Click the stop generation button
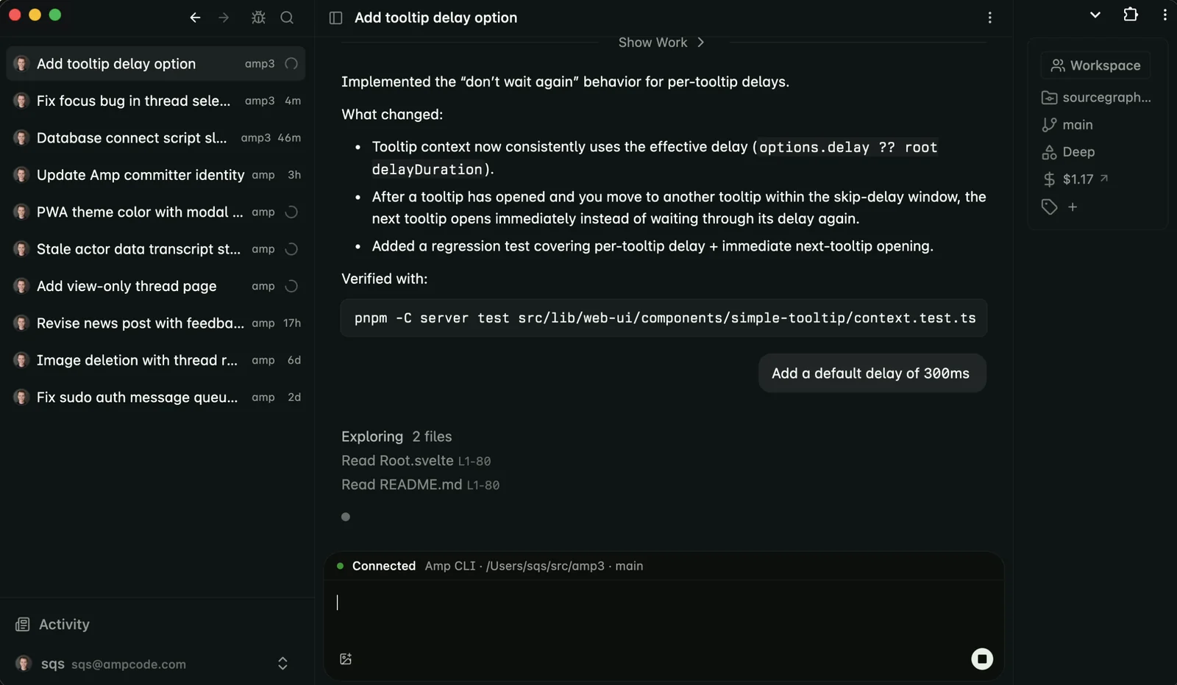 click(982, 659)
